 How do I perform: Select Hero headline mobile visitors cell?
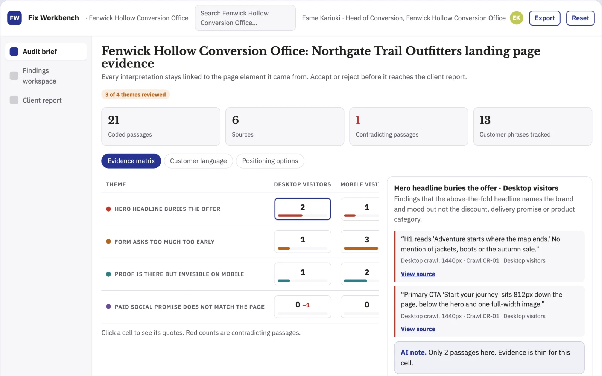[x=360, y=209]
